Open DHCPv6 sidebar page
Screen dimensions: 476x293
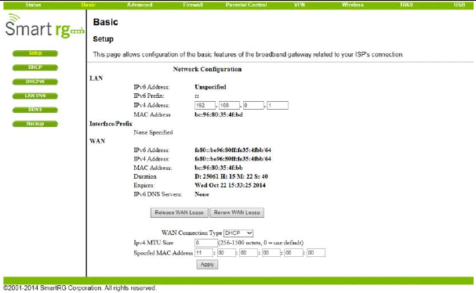(35, 81)
